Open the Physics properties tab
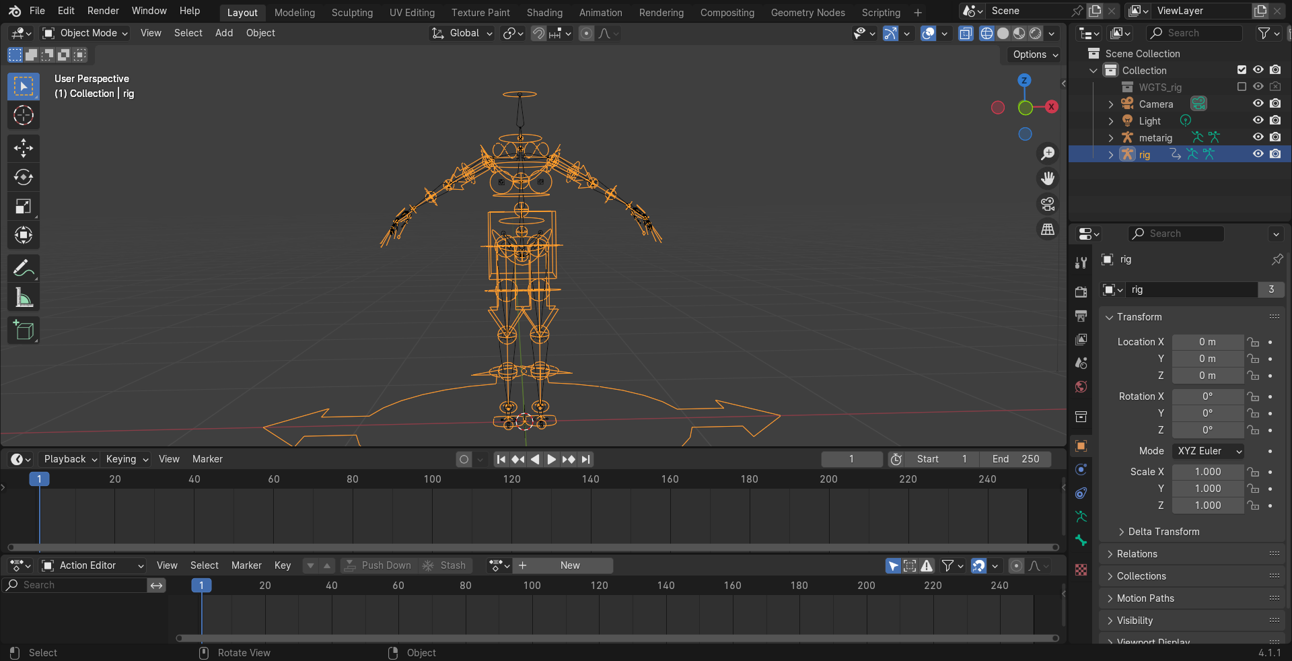 click(1081, 470)
